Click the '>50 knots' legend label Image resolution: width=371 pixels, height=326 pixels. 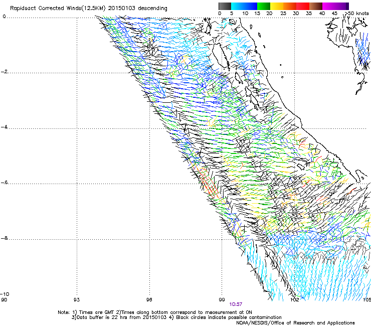(x=357, y=14)
